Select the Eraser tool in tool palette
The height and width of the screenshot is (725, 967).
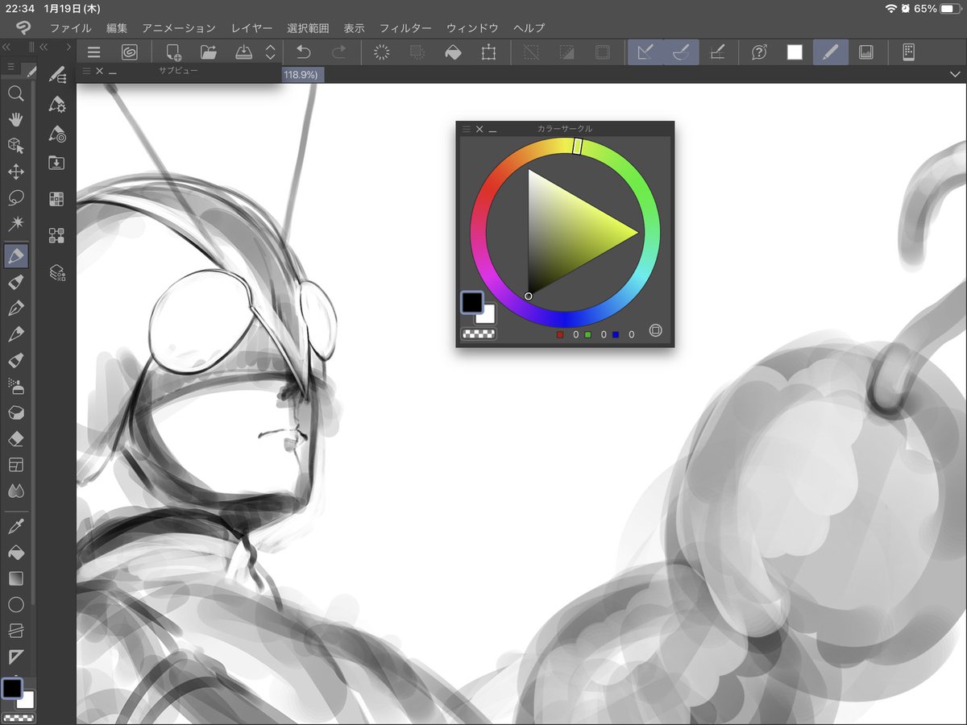(x=15, y=439)
